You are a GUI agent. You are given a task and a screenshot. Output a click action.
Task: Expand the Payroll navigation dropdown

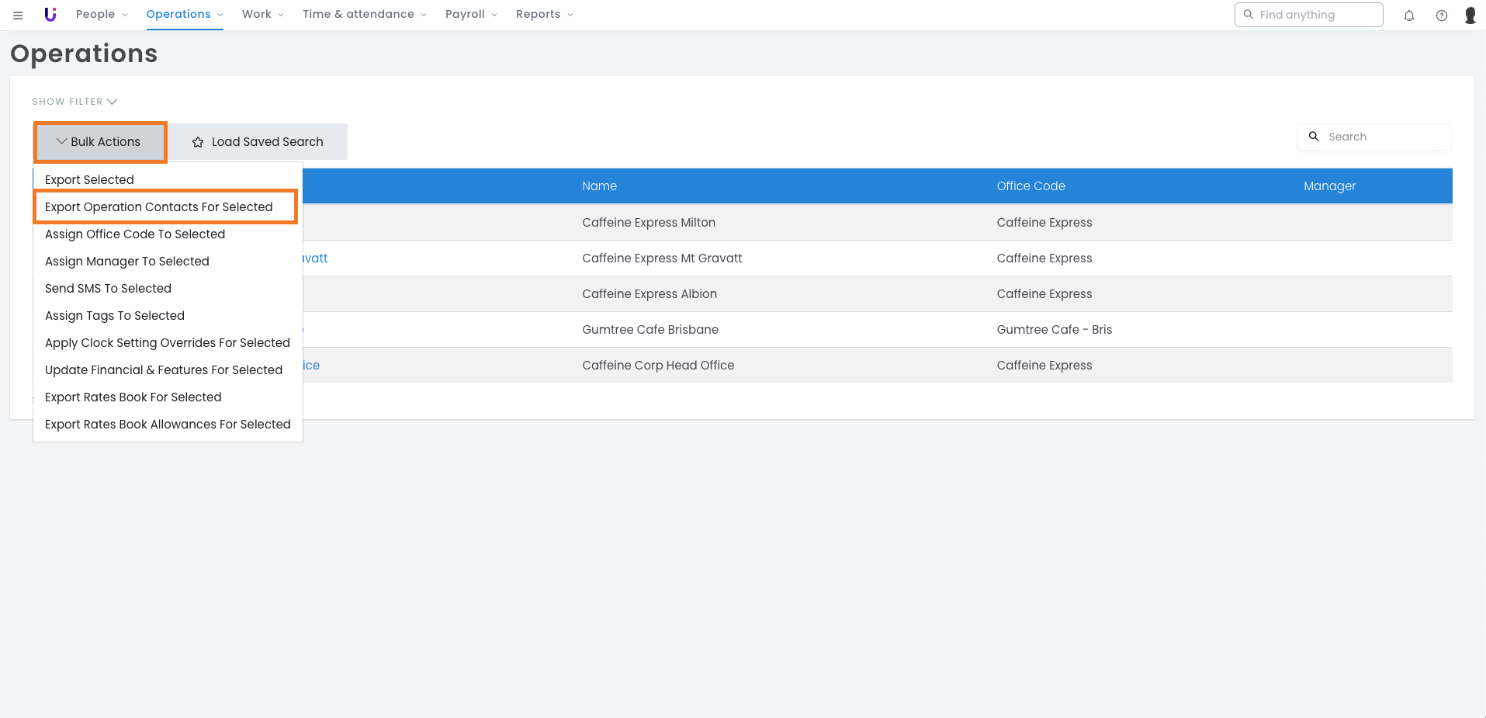(471, 15)
